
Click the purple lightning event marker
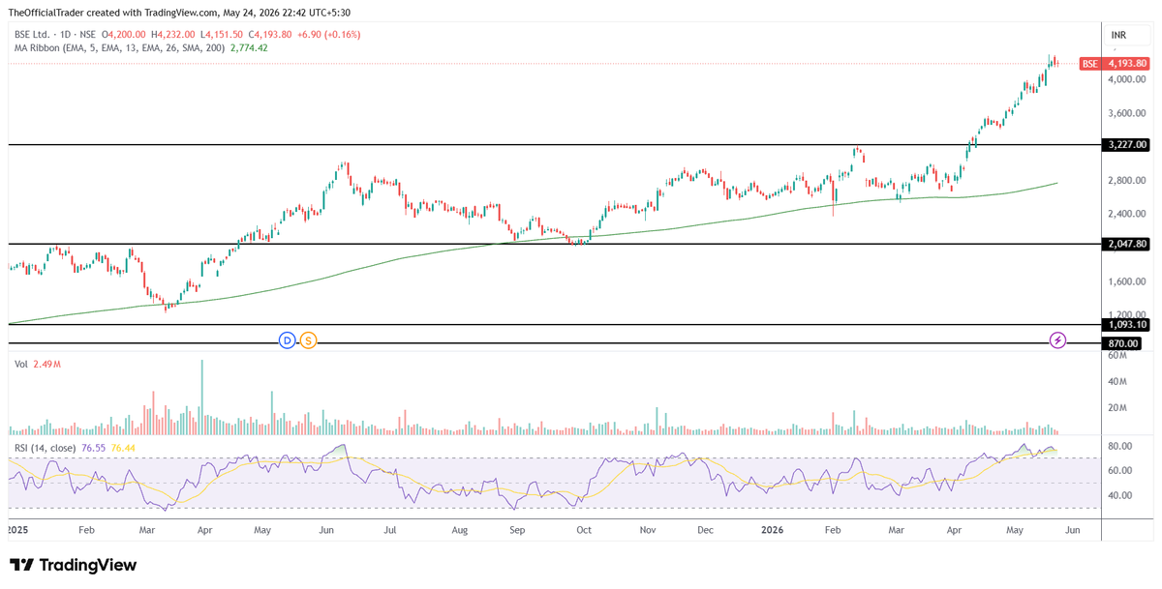[1058, 340]
